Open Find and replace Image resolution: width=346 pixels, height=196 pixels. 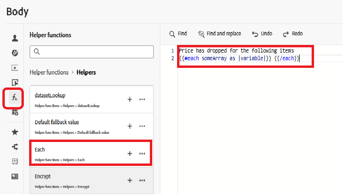click(x=220, y=34)
